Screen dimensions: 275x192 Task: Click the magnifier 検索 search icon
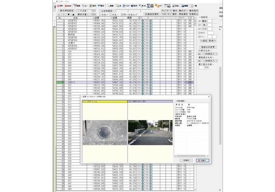click(110, 6)
